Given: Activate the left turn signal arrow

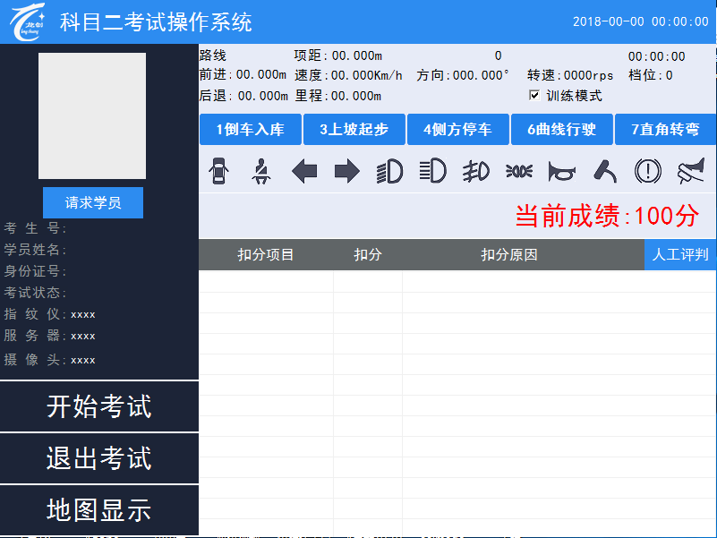Looking at the screenshot, I should [304, 171].
